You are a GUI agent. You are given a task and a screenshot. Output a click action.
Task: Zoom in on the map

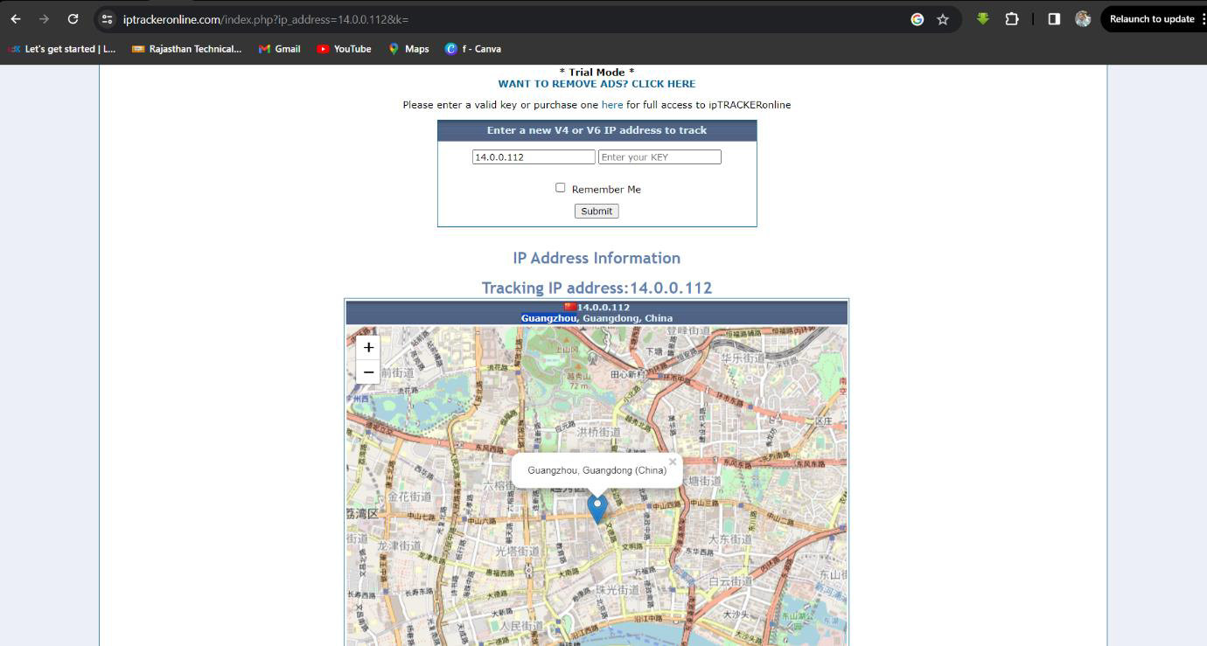tap(368, 348)
